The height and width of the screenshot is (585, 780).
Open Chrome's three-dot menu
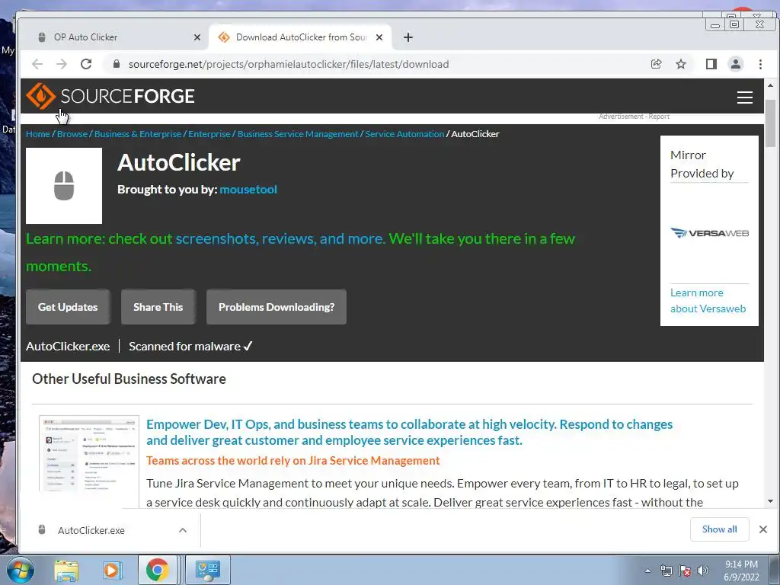tap(760, 64)
